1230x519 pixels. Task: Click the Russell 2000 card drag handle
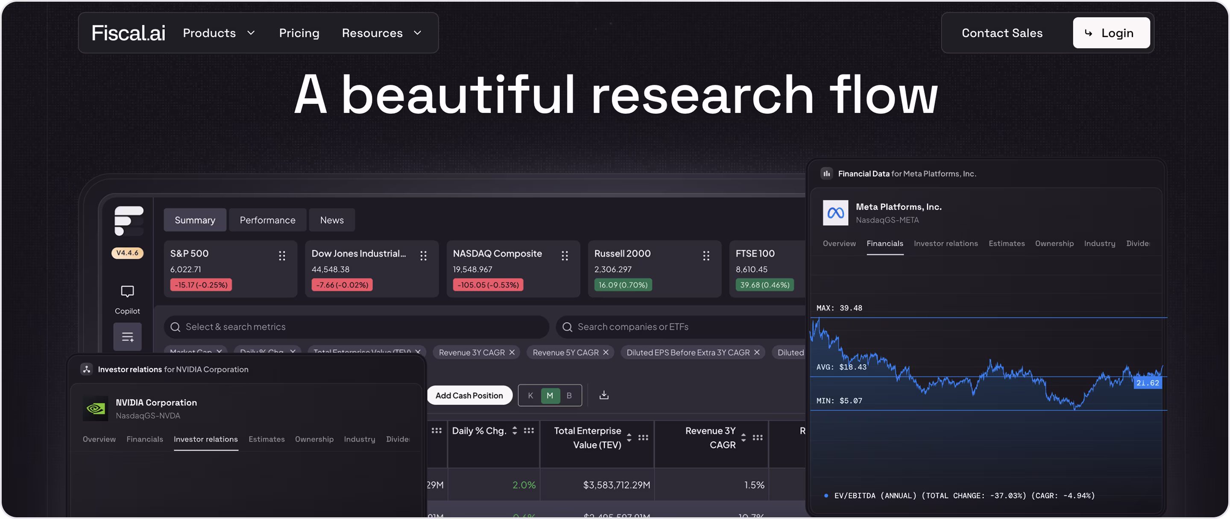pos(706,256)
